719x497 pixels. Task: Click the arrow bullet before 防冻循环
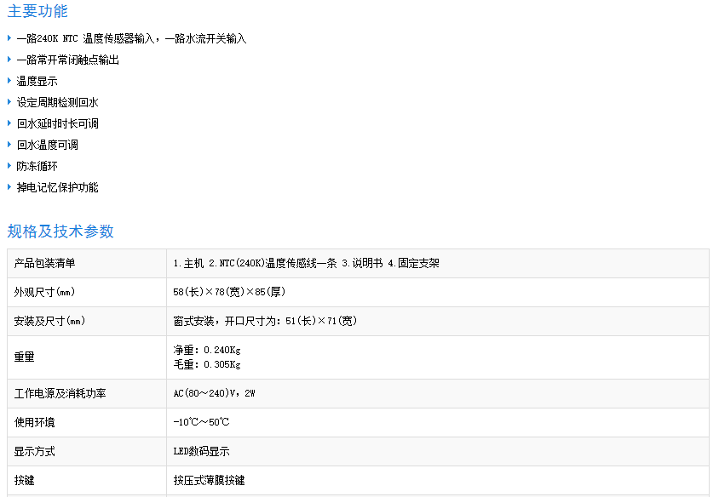pyautogui.click(x=9, y=166)
